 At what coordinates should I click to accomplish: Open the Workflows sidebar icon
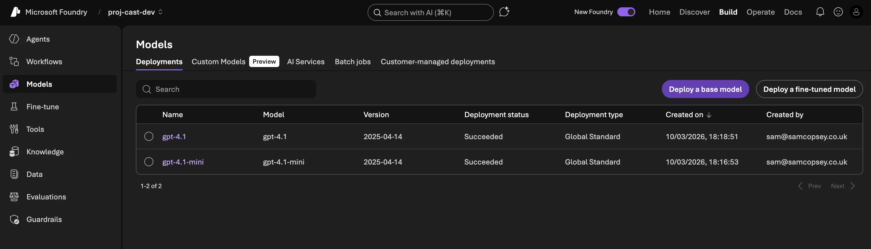[14, 61]
